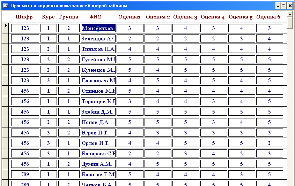This screenshot has height=186, width=295.
Task: Click the Тиньков П.А. name field
Action: tap(98, 49)
